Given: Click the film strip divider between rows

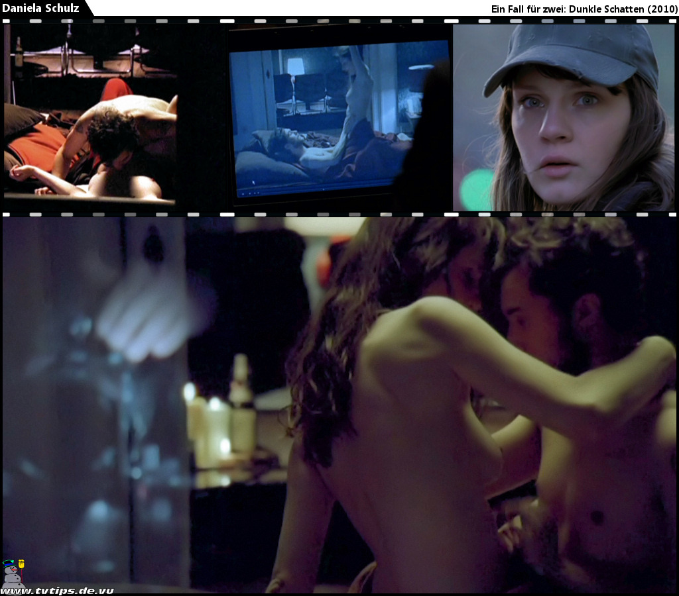Looking at the screenshot, I should tap(339, 215).
